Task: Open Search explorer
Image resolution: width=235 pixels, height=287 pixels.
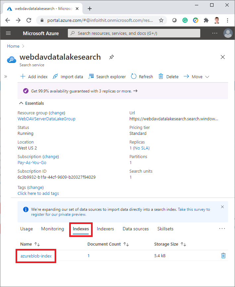Action: pos(107,77)
